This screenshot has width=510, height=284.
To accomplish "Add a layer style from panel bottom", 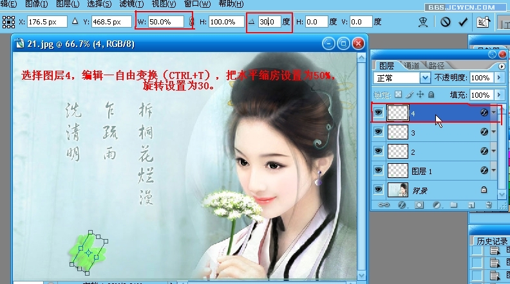I will pyautogui.click(x=401, y=205).
